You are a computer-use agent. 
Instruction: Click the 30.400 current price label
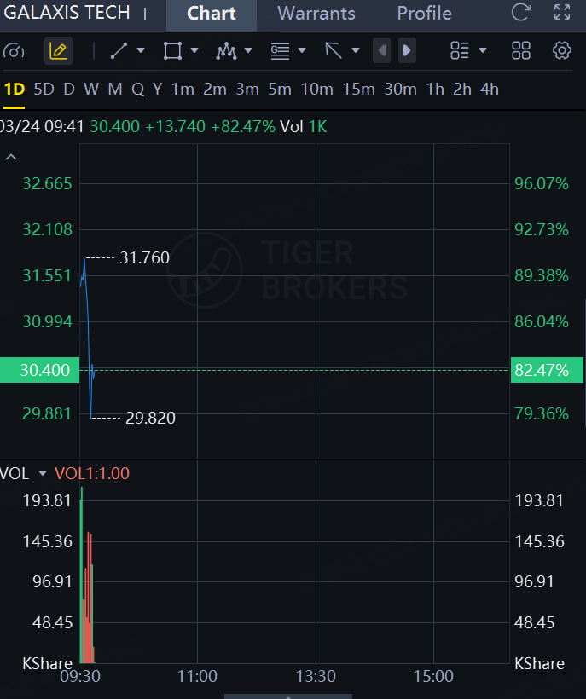point(39,371)
